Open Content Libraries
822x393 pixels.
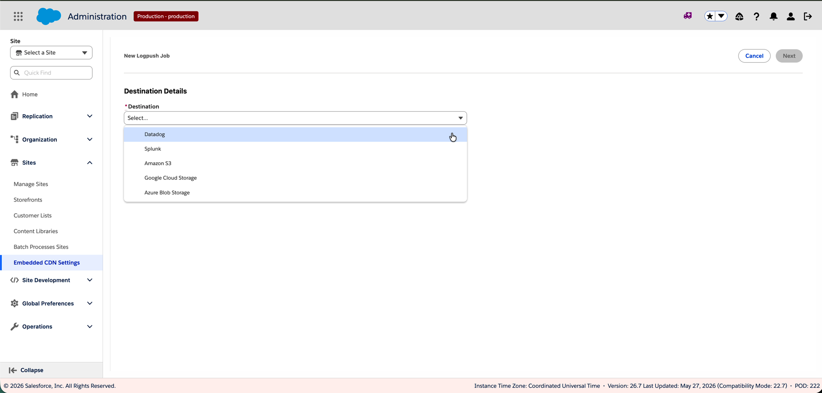tap(36, 231)
